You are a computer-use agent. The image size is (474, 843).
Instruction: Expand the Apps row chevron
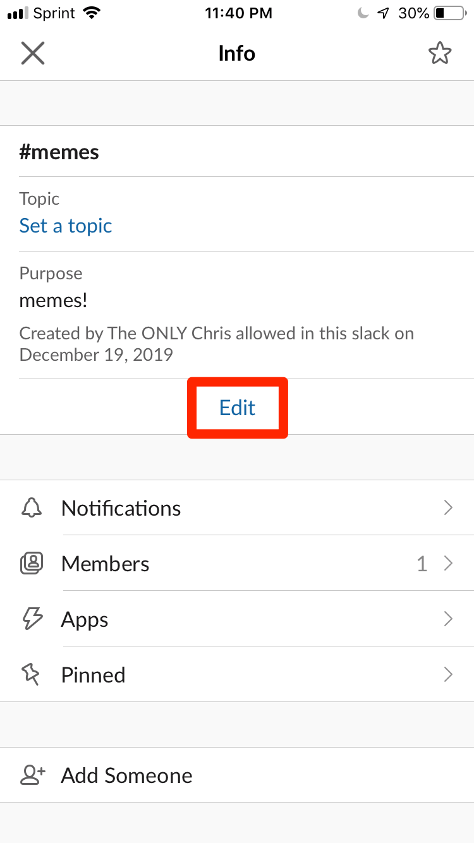click(x=448, y=619)
